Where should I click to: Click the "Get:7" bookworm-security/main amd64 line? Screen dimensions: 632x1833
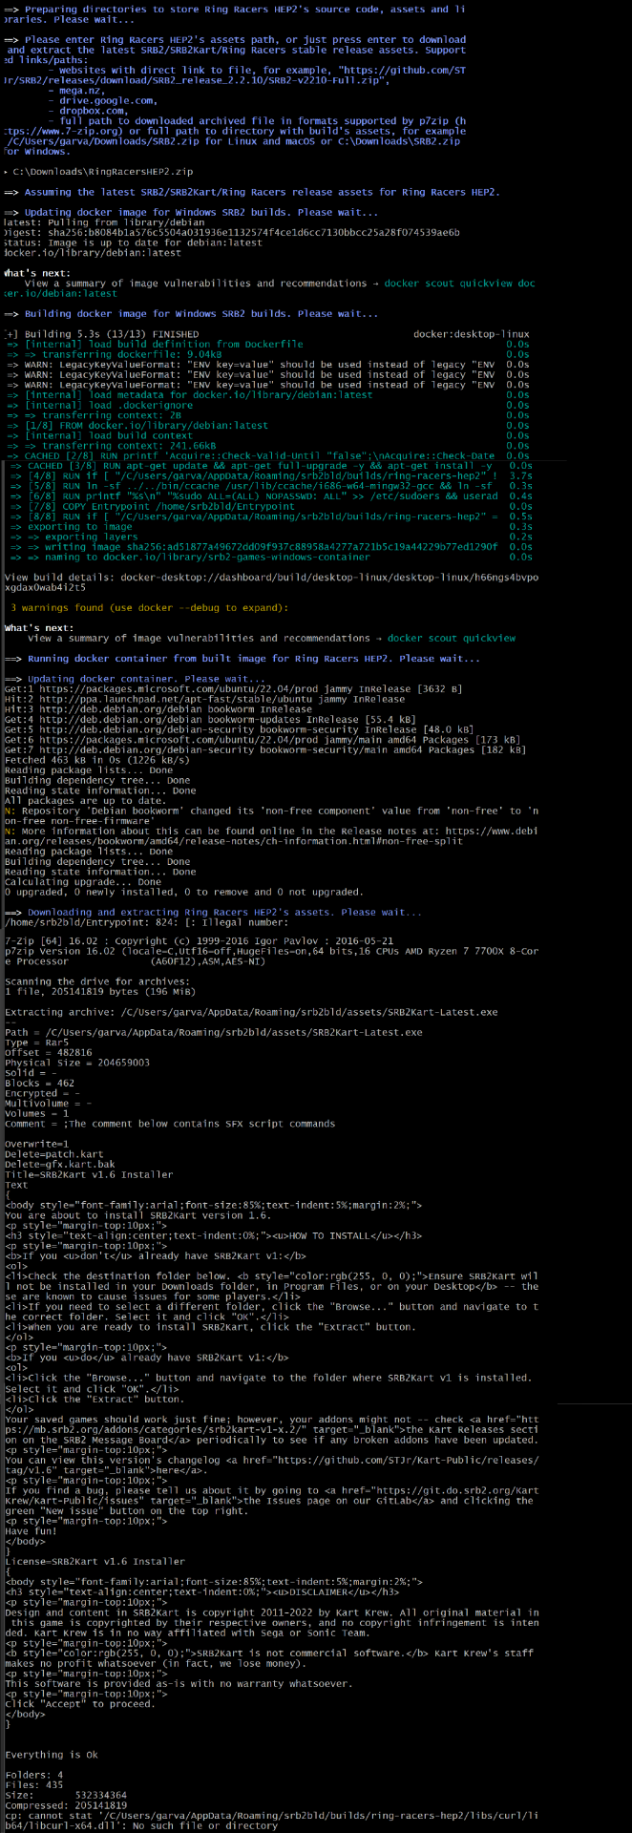(264, 749)
